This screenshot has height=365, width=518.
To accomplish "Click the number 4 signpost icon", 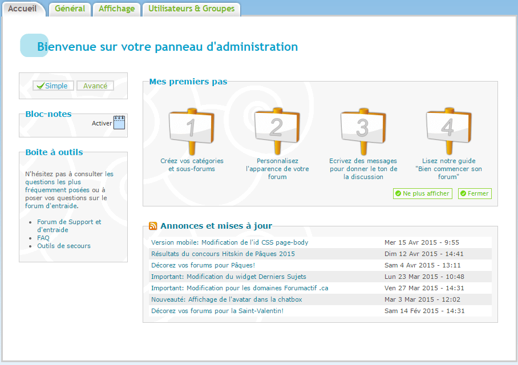I will pyautogui.click(x=448, y=131).
